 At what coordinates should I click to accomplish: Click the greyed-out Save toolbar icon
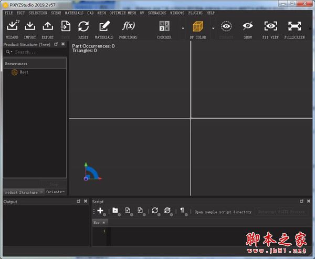click(66, 26)
